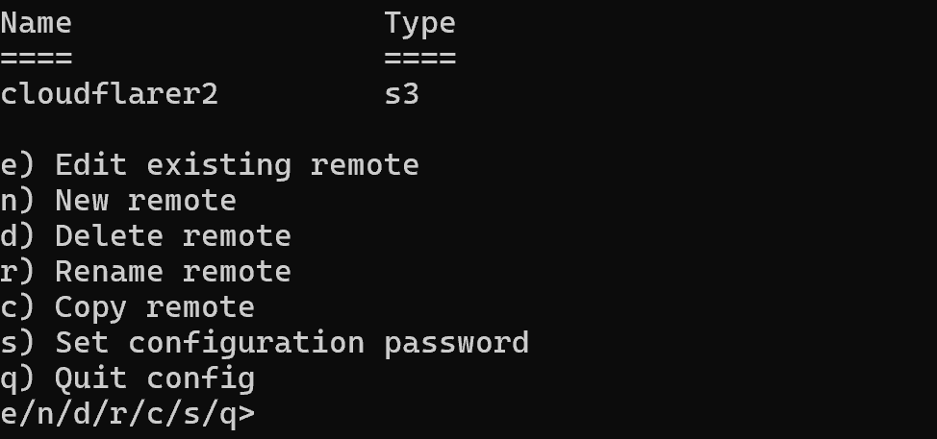The width and height of the screenshot is (937, 439).
Task: Click the separator under the Name header
Action: tap(36, 58)
